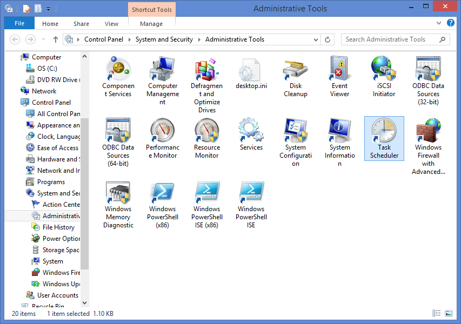The height and width of the screenshot is (324, 461).
Task: Switch to Details view layout
Action: tap(436, 313)
